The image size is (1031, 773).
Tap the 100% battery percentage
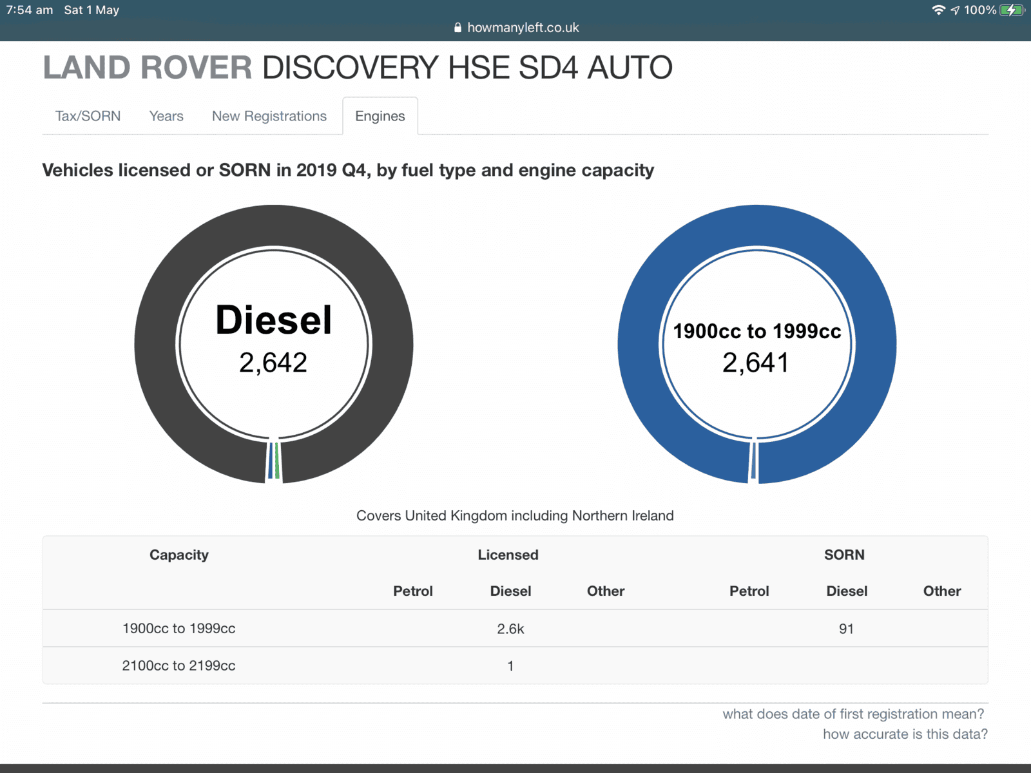(980, 10)
